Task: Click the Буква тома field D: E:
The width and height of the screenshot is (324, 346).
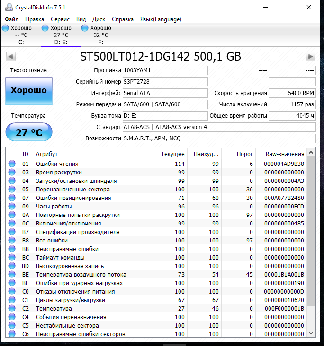Action: click(165, 116)
